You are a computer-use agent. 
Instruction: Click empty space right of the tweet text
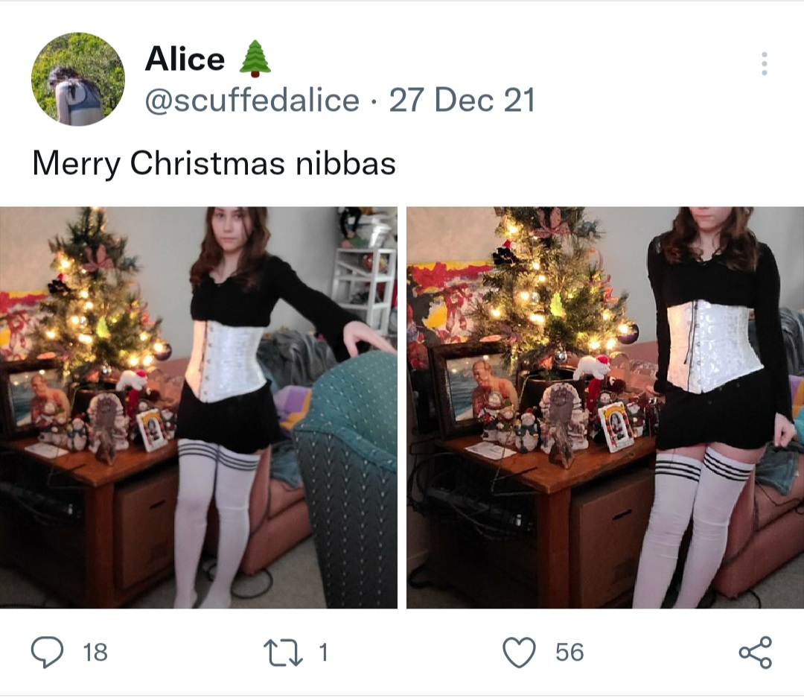pyautogui.click(x=590, y=163)
